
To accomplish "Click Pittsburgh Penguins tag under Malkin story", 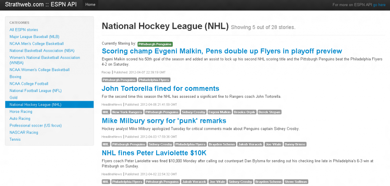I will pos(119,80).
